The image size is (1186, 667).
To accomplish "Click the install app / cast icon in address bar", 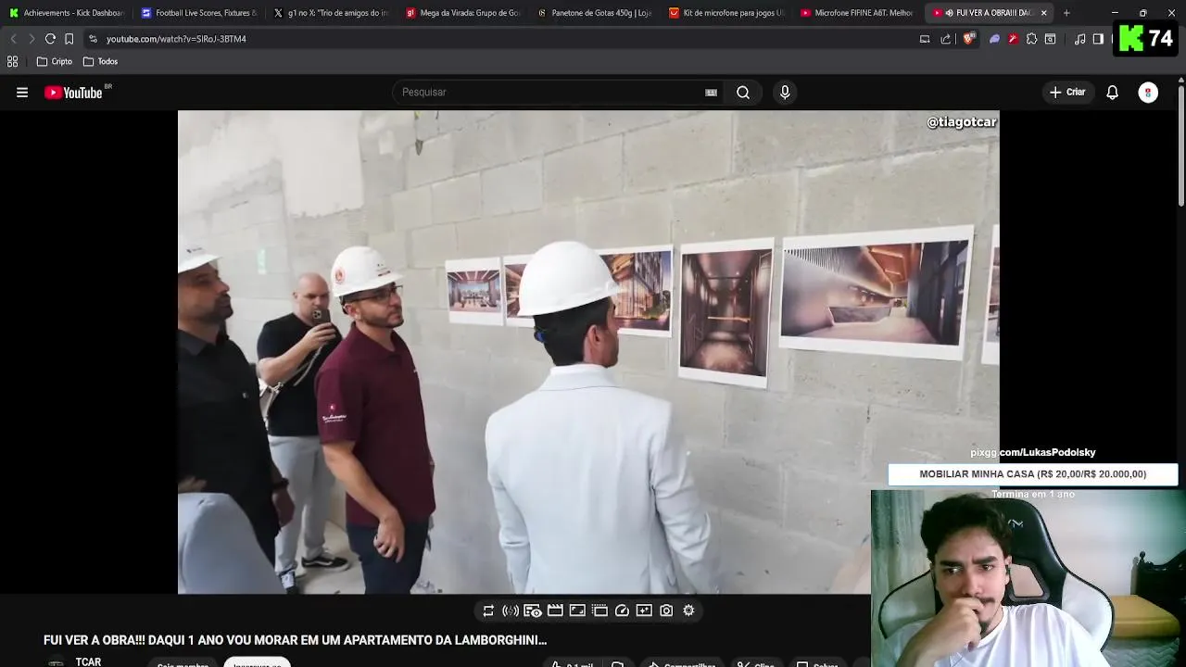I will click(x=925, y=39).
